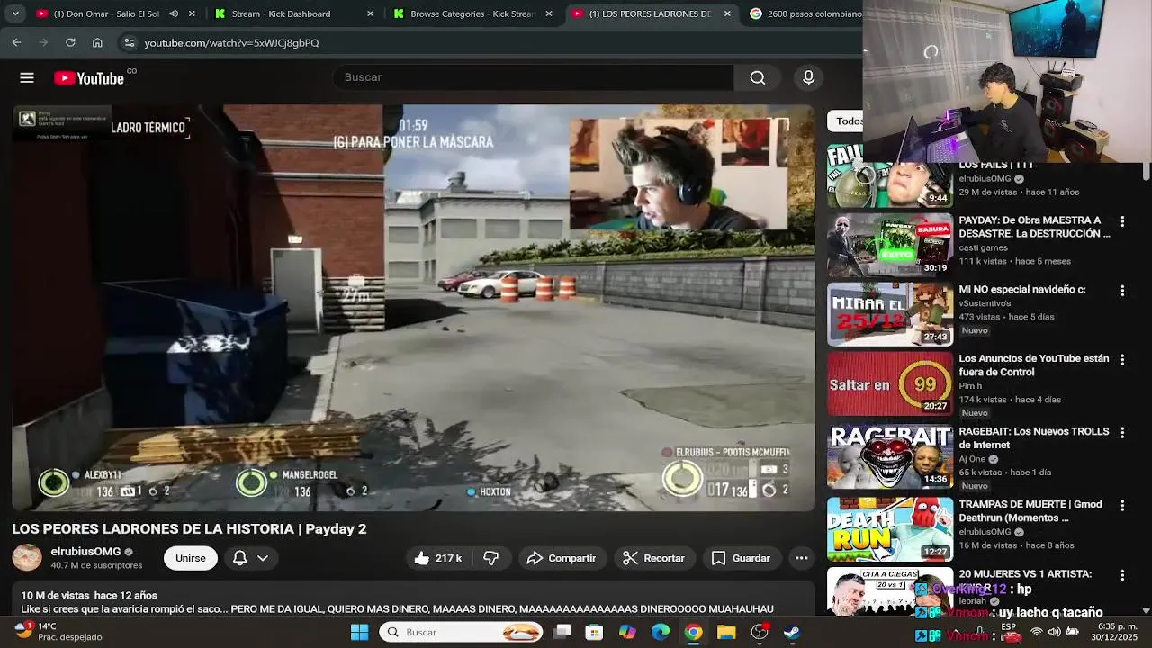
Task: Close the Browse Categories Kick tab
Action: tap(549, 13)
